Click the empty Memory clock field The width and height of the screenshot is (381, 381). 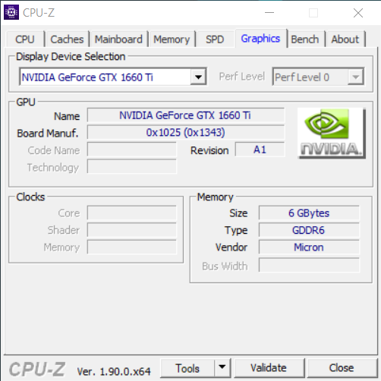(132, 247)
